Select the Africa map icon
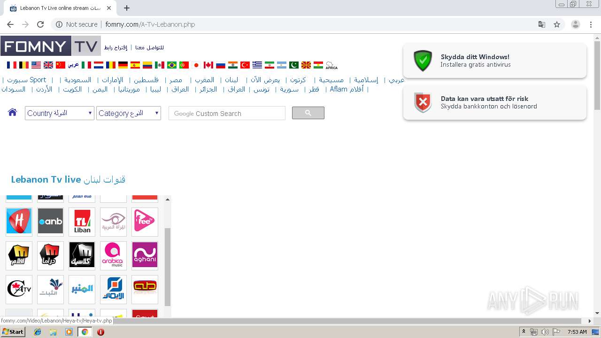The image size is (601, 338). click(x=331, y=65)
